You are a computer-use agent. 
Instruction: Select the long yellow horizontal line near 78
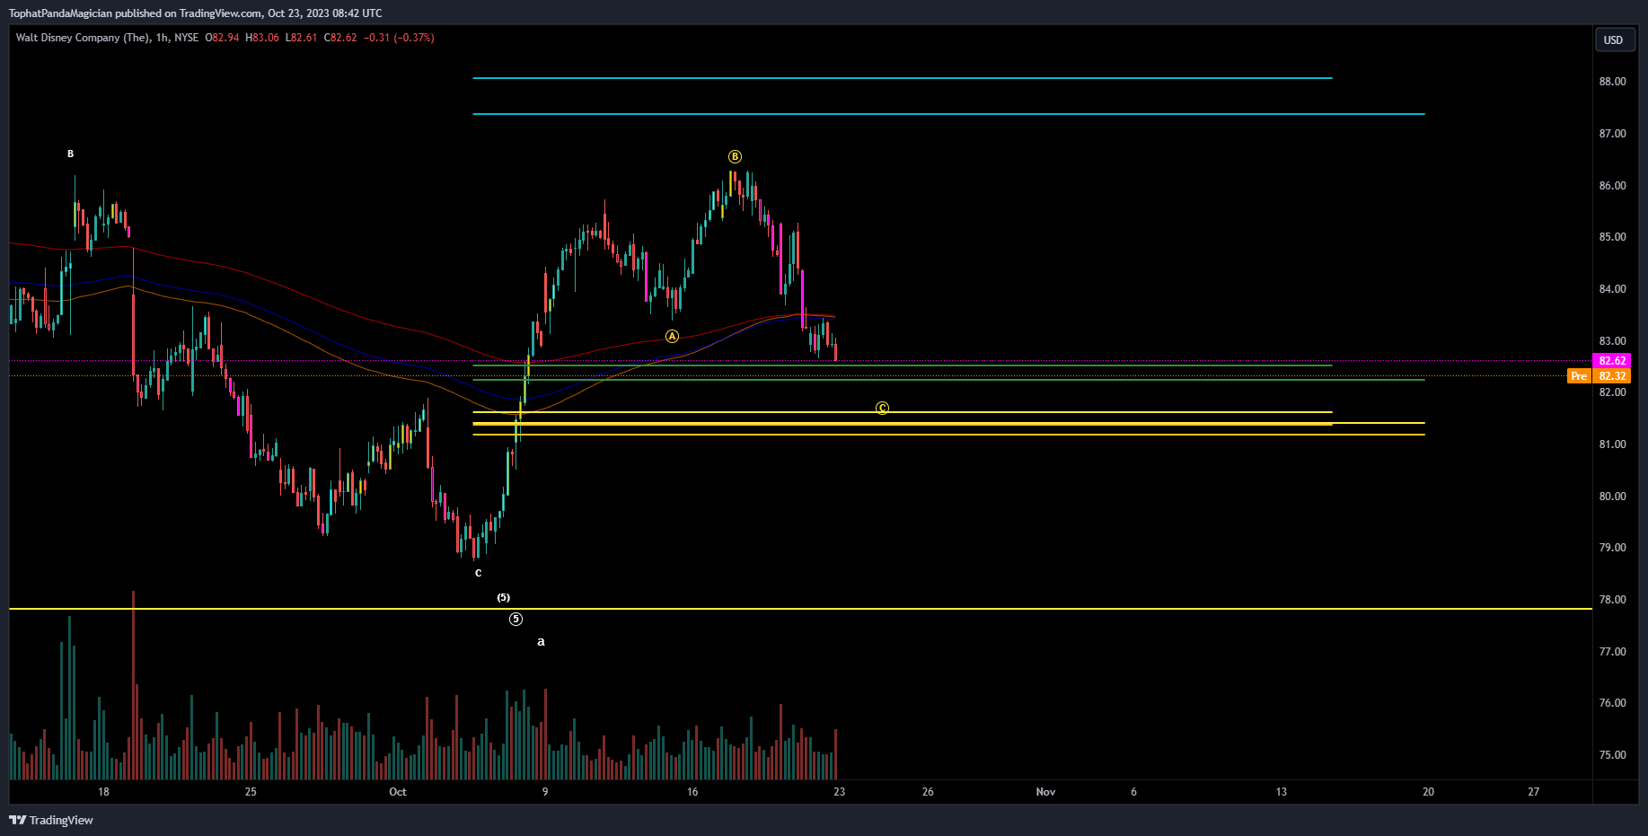click(800, 609)
